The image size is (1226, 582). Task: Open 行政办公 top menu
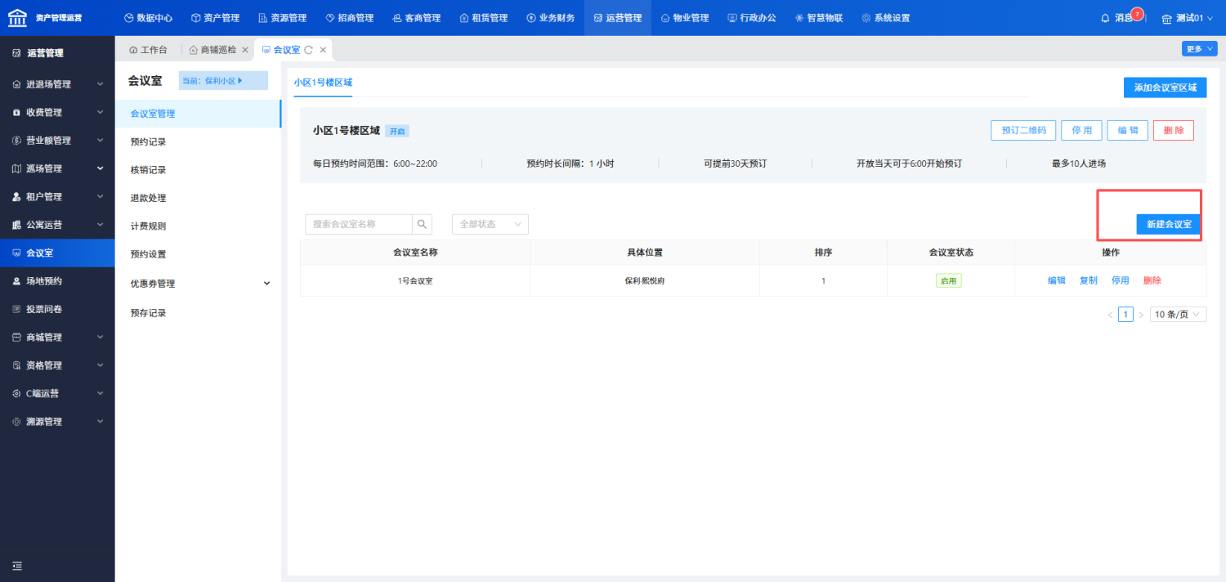[x=751, y=18]
